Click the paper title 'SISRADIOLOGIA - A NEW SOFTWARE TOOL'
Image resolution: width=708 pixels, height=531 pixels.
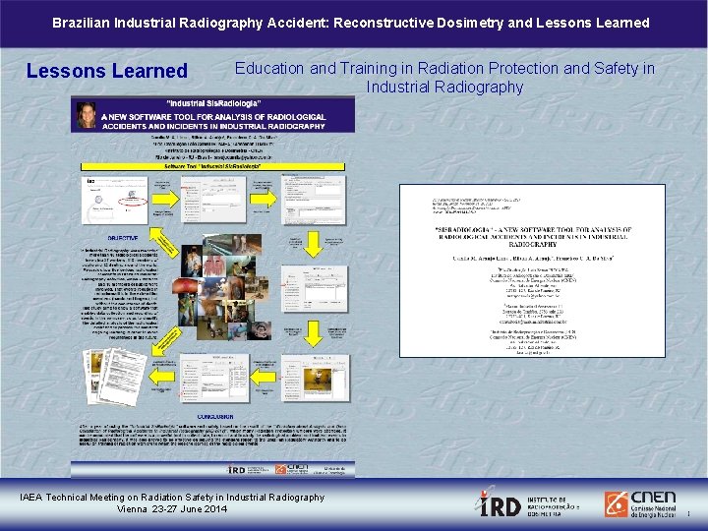pos(533,237)
